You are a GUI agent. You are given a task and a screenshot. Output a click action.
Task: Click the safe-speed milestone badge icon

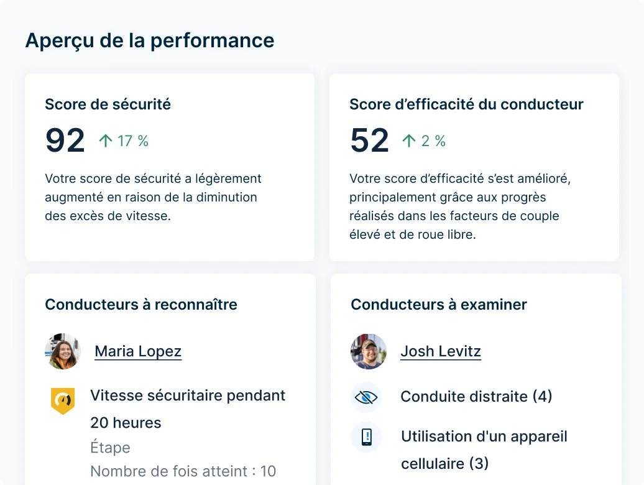[x=63, y=401]
